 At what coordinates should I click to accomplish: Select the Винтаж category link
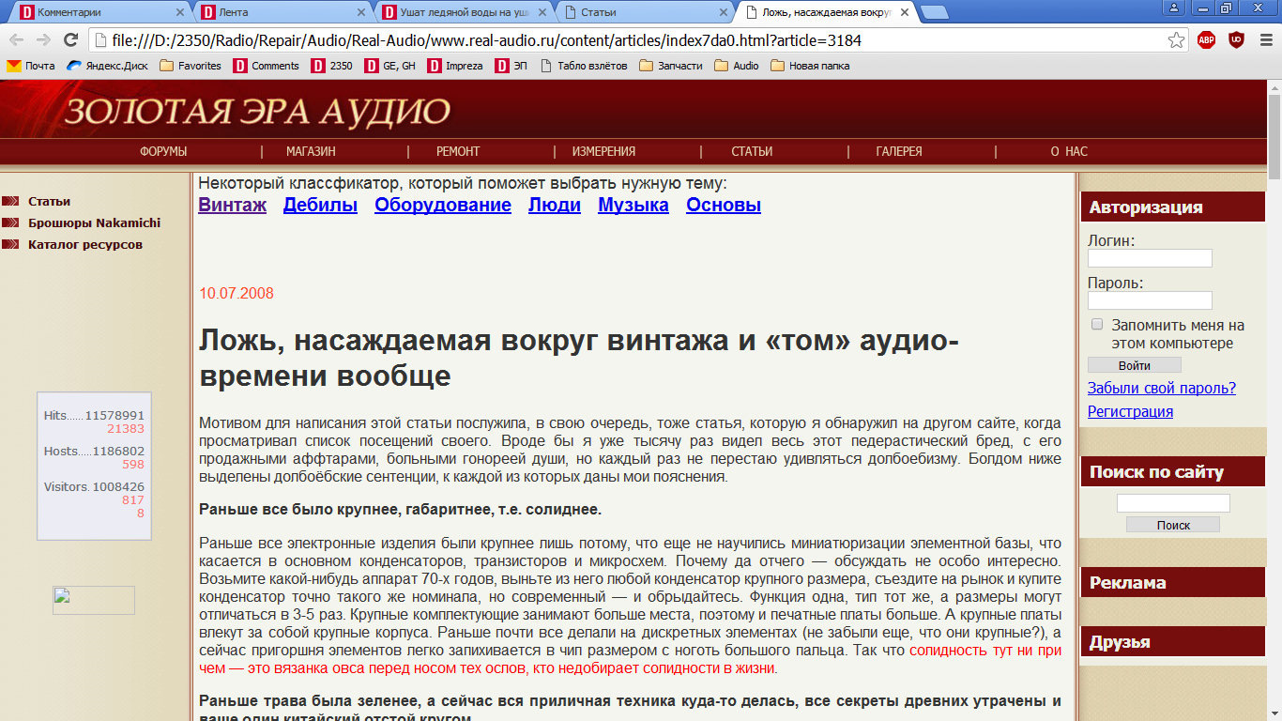click(232, 205)
